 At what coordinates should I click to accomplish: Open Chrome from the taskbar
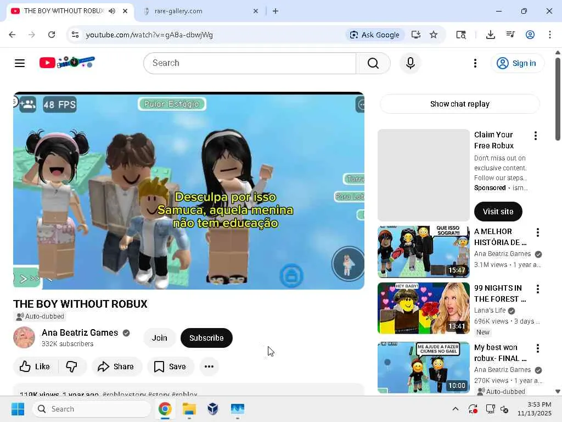tap(165, 409)
